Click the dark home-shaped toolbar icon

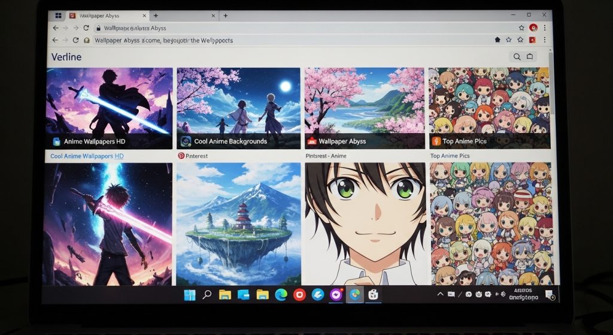[x=497, y=40]
